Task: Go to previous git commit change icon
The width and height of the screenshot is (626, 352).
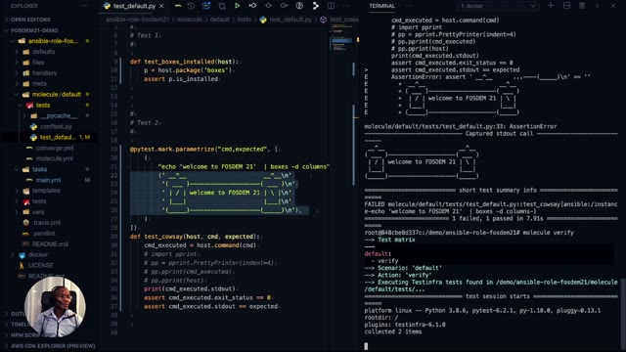Action: click(252, 6)
